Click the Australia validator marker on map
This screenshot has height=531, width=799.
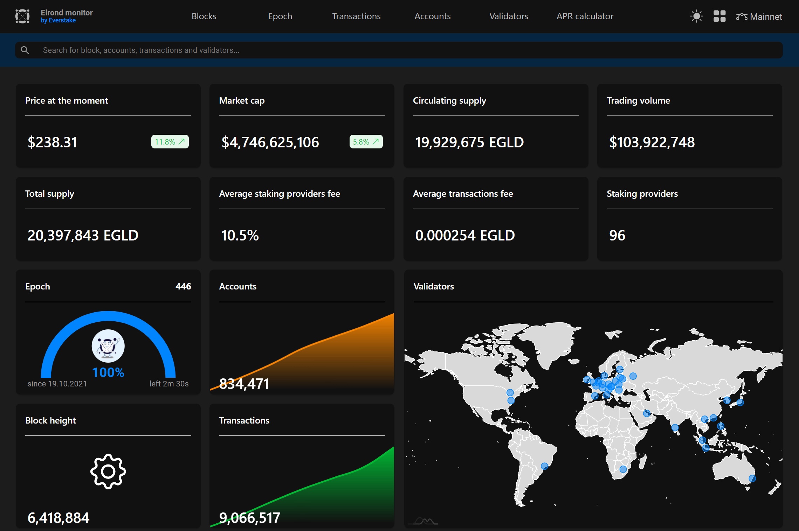[752, 478]
